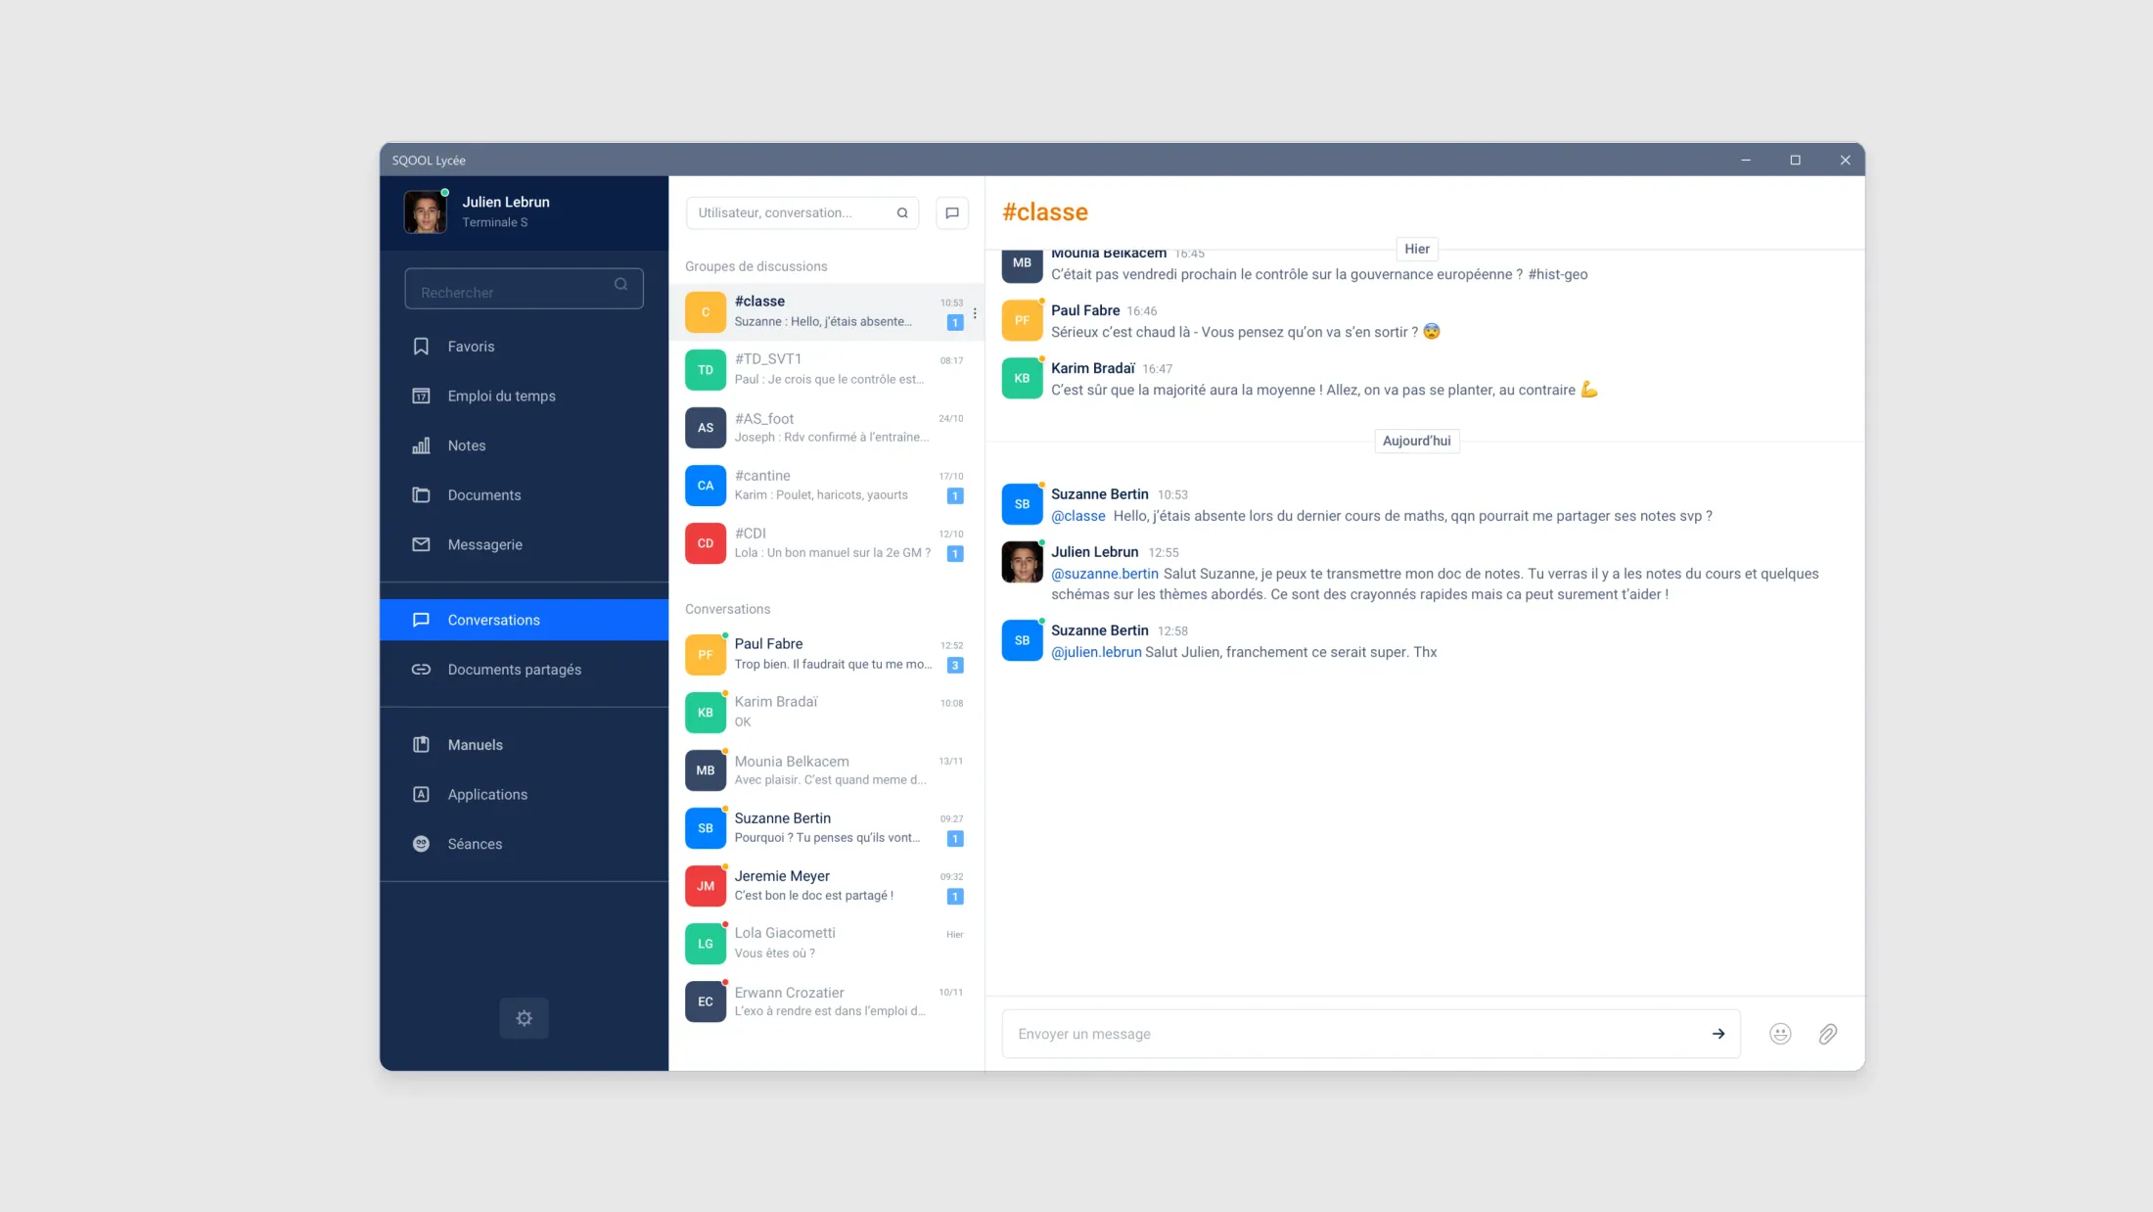Click magnifier in the Utilisateur search box
The image size is (2153, 1212).
[902, 212]
